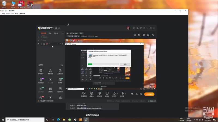Click the 修改 button next to the room title
The width and height of the screenshot is (218, 122).
click(x=81, y=33)
